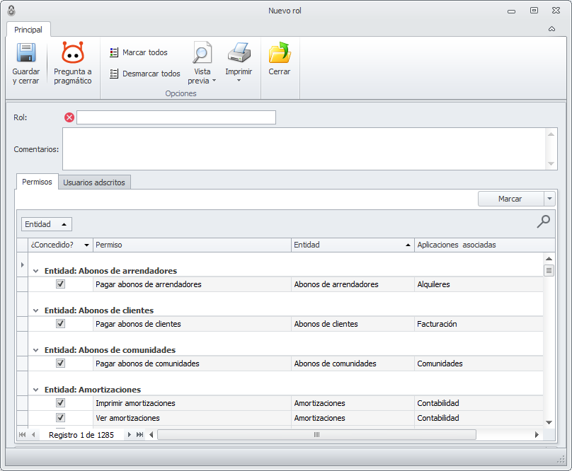Click into the Rol name input field
Image resolution: width=572 pixels, height=471 pixels.
(176, 117)
